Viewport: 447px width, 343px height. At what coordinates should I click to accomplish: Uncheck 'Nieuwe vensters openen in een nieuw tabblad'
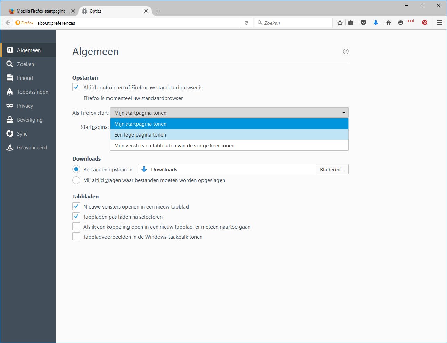click(76, 206)
